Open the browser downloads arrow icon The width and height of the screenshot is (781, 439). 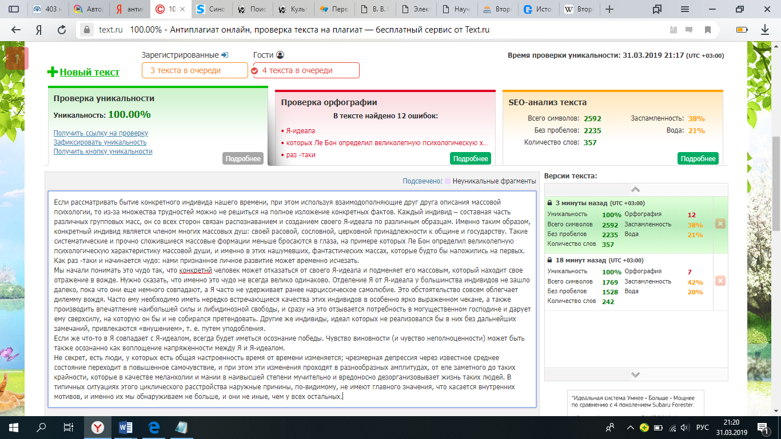point(764,30)
